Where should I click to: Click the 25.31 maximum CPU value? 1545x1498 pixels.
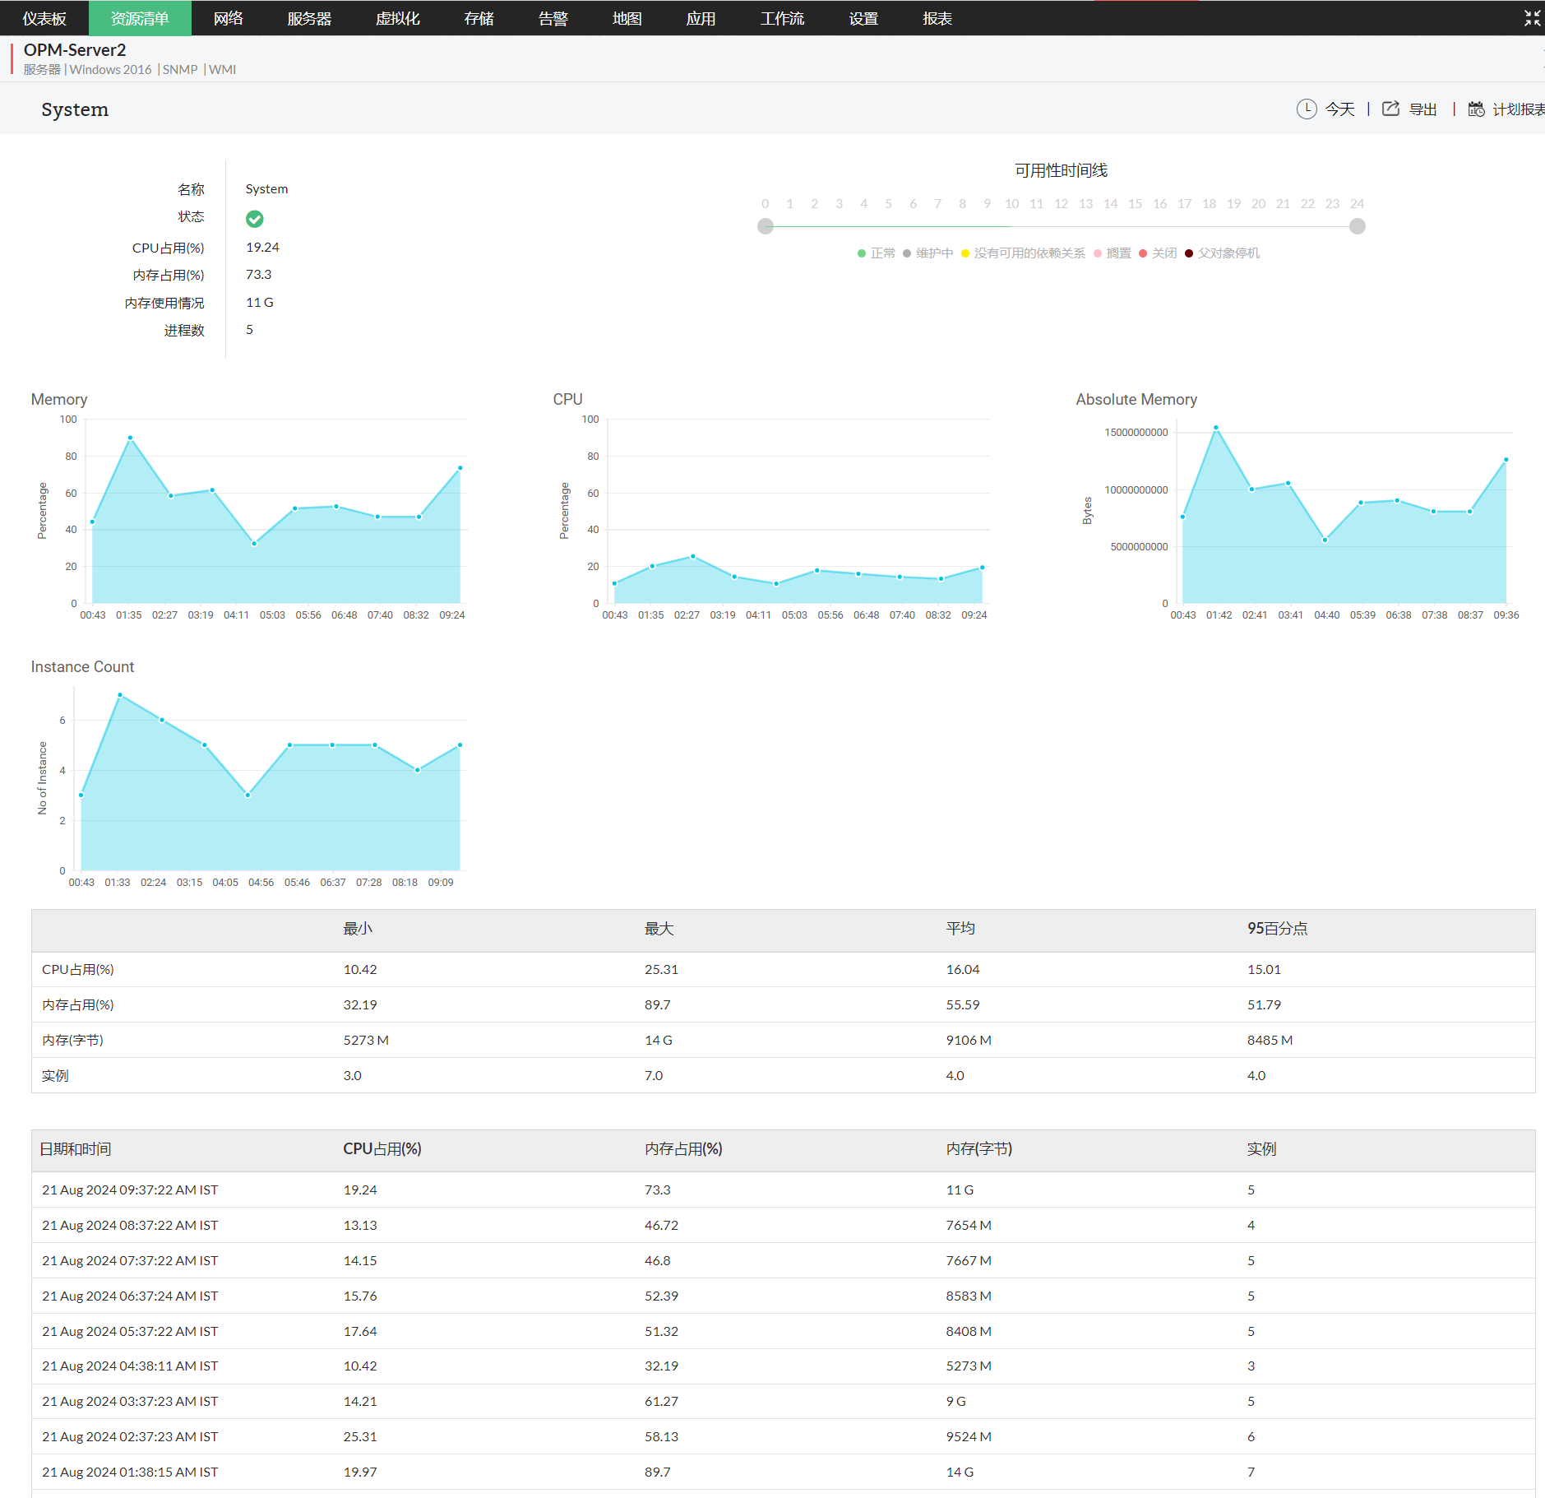coord(661,970)
